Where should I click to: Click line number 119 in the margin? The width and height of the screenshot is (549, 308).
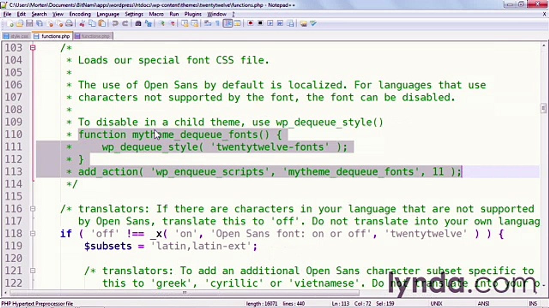tap(13, 246)
